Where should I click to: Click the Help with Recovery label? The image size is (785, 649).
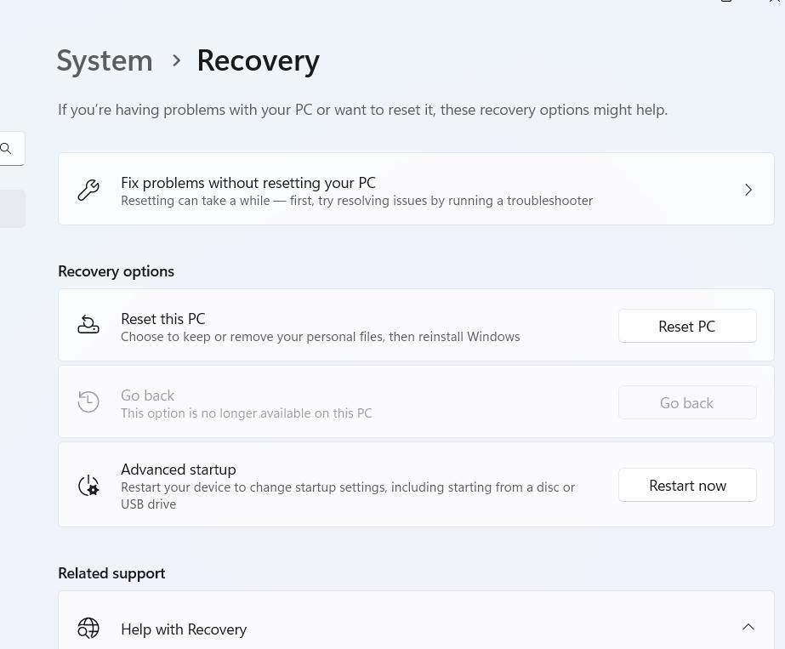point(184,629)
